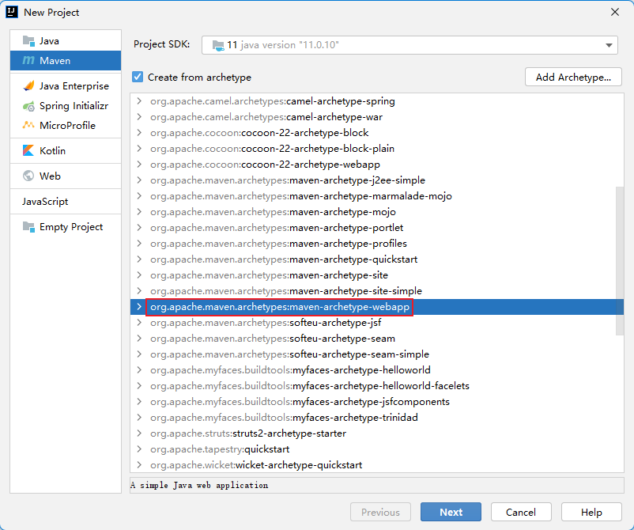Image resolution: width=634 pixels, height=530 pixels.
Task: Select Maven project type
Action: (66, 61)
